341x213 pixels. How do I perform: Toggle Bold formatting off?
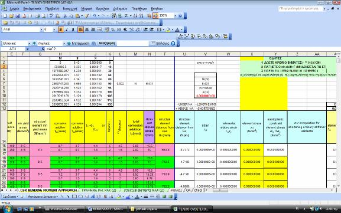coord(61,30)
